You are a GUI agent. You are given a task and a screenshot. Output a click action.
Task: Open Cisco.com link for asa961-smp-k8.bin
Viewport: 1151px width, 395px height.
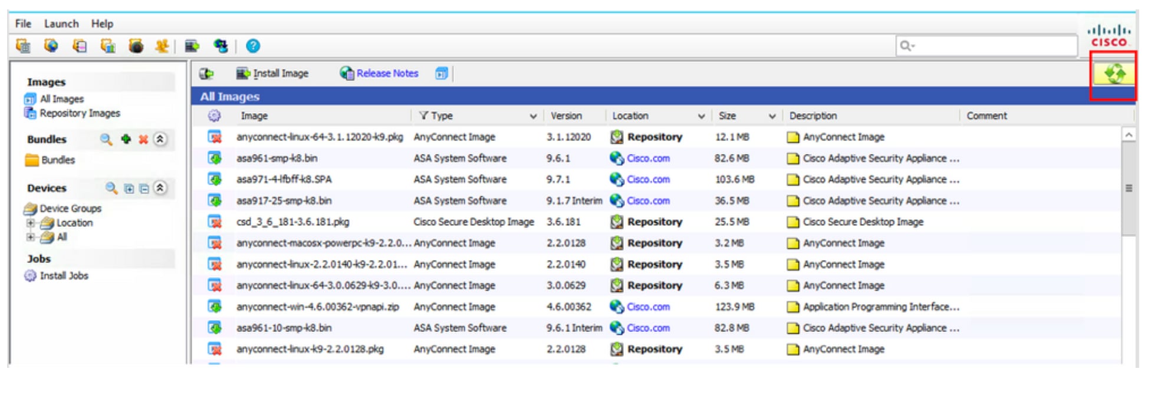coord(648,158)
